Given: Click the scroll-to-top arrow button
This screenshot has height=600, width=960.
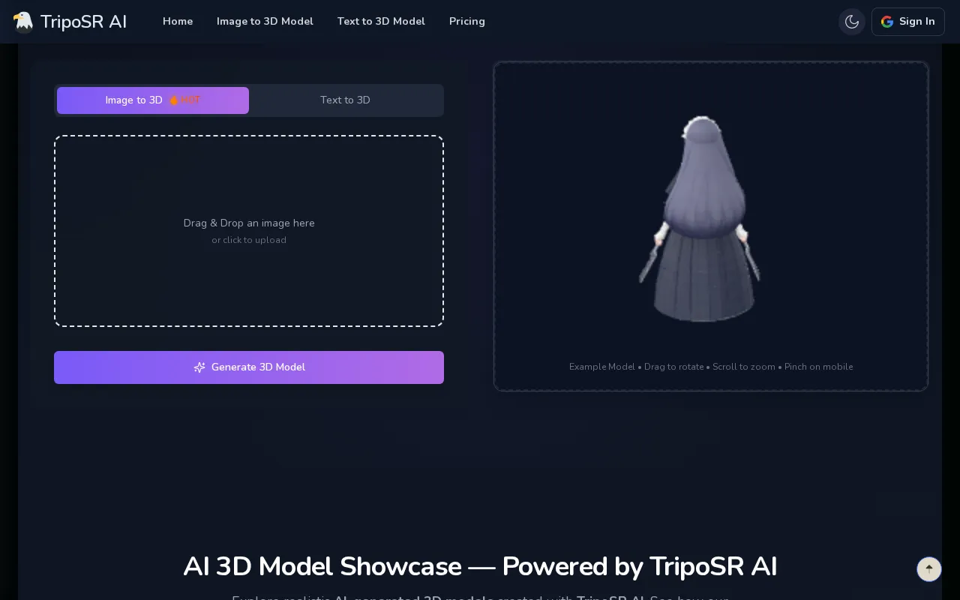Looking at the screenshot, I should pos(929,569).
